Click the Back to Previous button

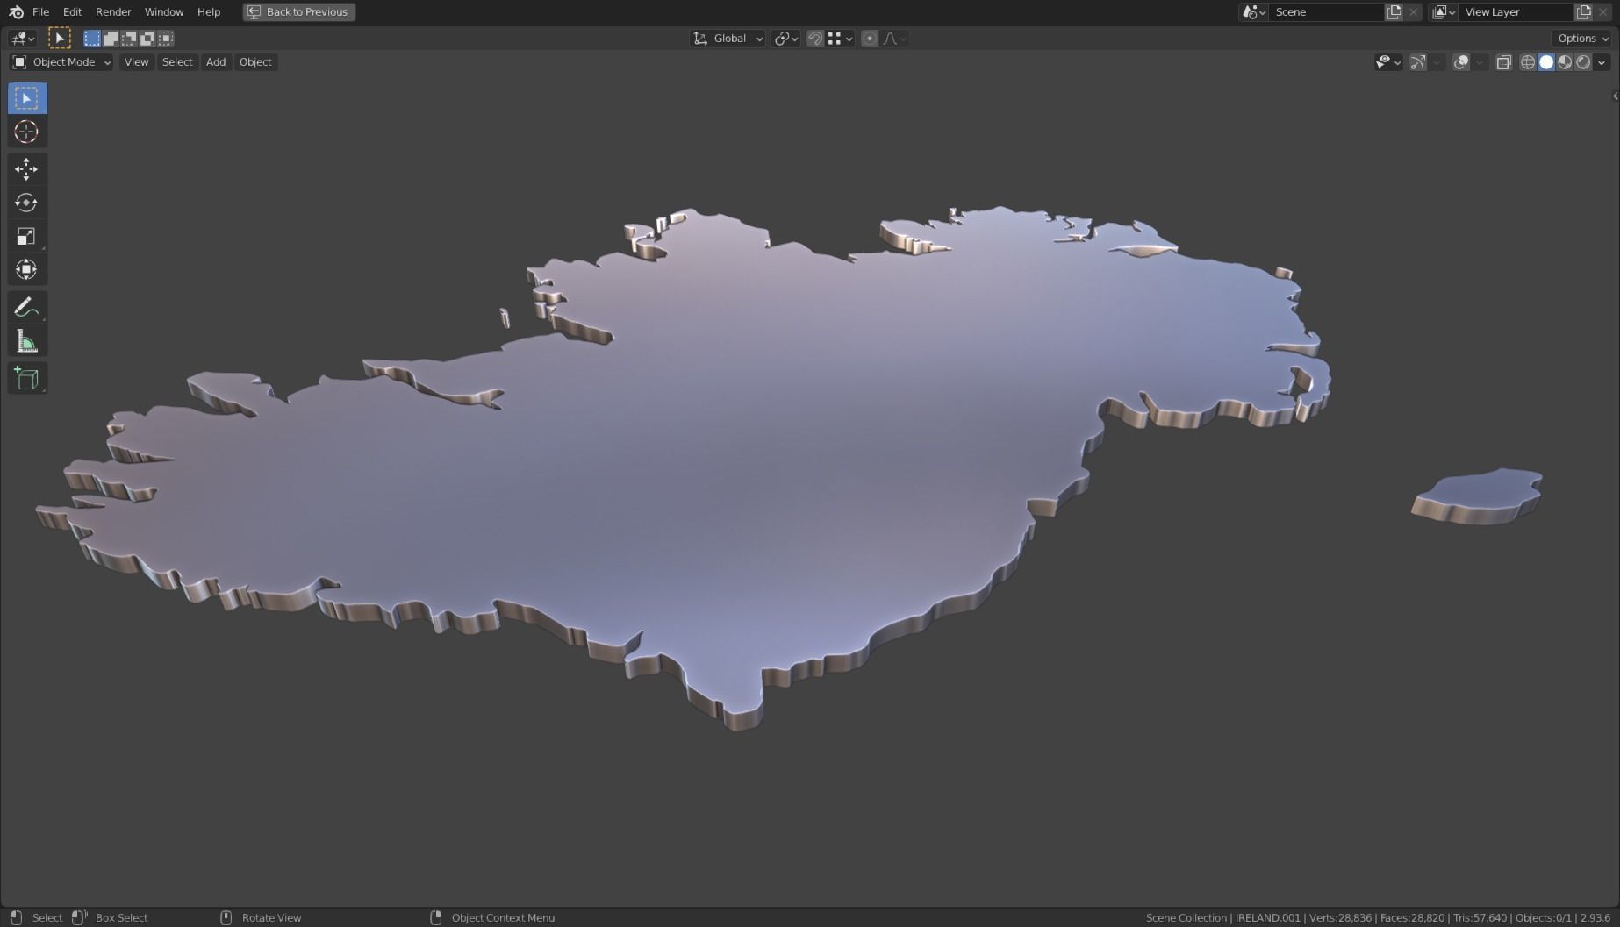298,11
